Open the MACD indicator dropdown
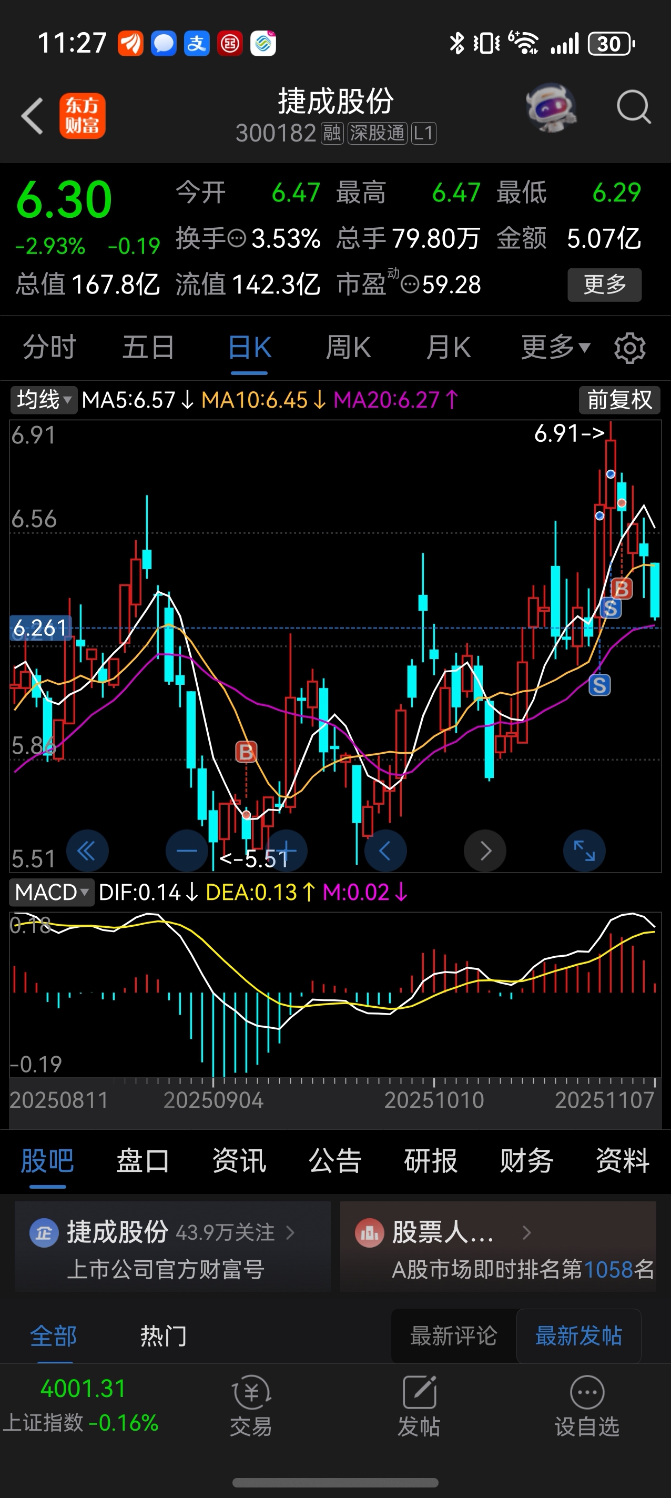The height and width of the screenshot is (1498, 671). click(x=52, y=892)
